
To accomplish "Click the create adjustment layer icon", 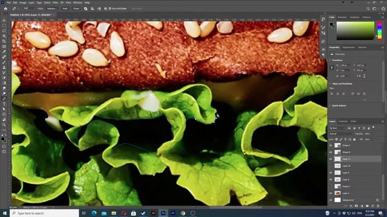I will coord(362,206).
